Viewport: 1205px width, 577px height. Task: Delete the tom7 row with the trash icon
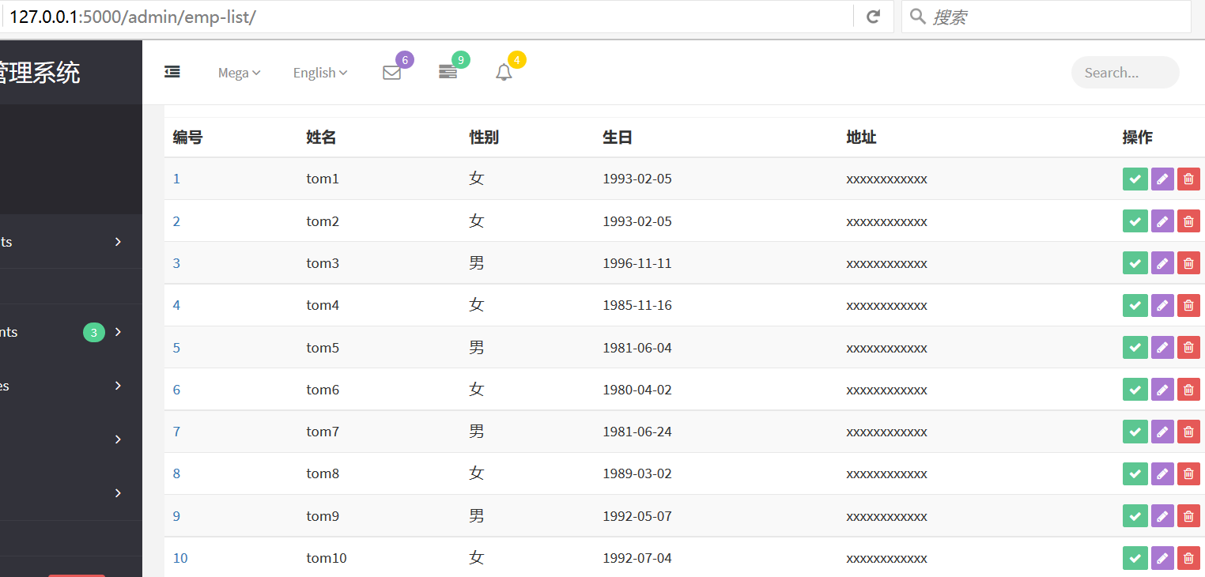click(1188, 432)
